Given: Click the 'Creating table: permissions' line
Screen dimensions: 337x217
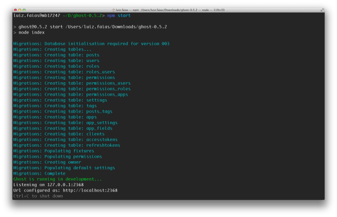Looking at the screenshot, I should 64,77.
